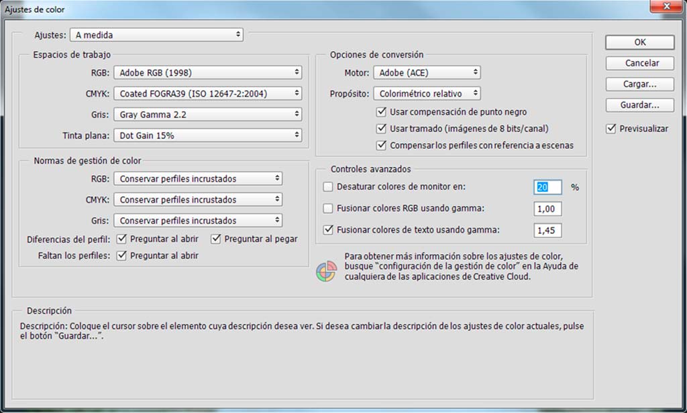Uncheck Preguntar al abrir for Diferencias del perfil
687x413 pixels.
(121, 239)
